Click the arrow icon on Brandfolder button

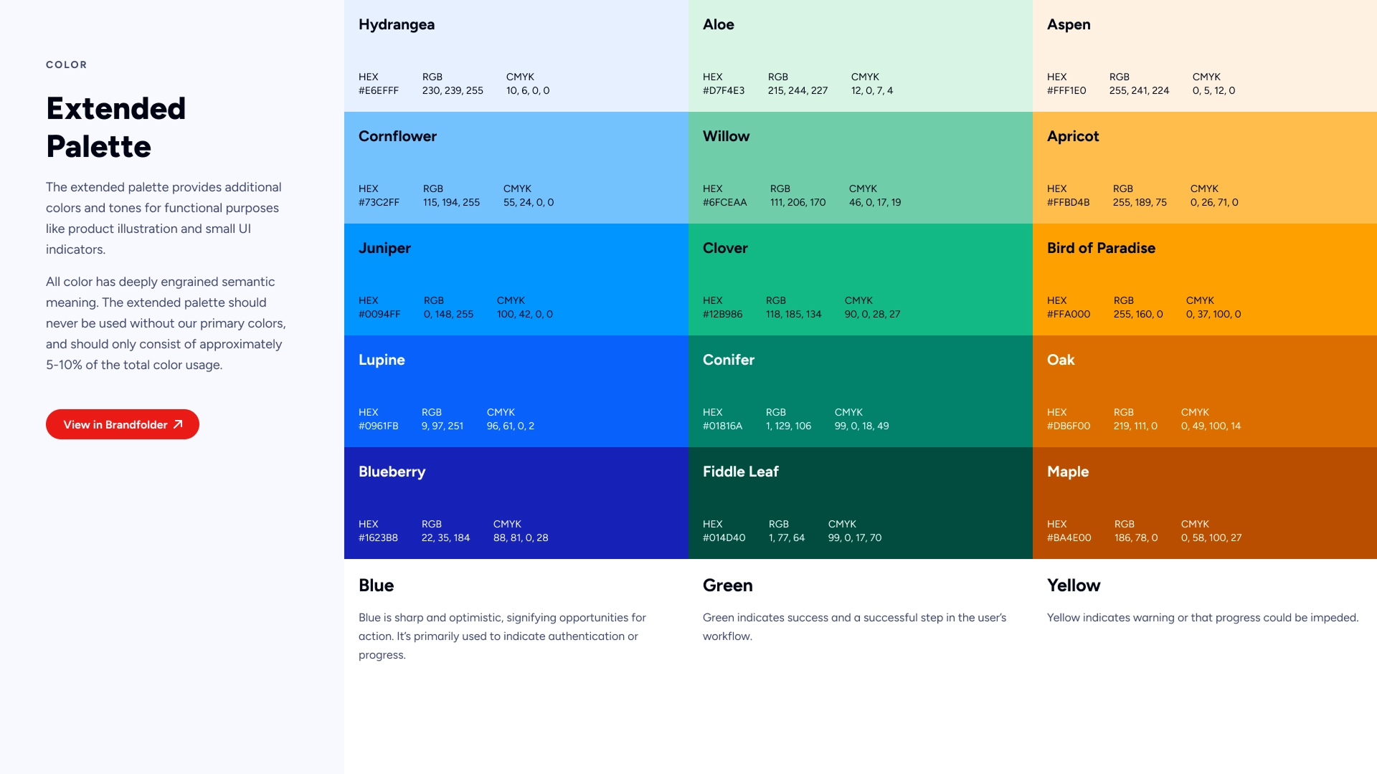pos(178,424)
